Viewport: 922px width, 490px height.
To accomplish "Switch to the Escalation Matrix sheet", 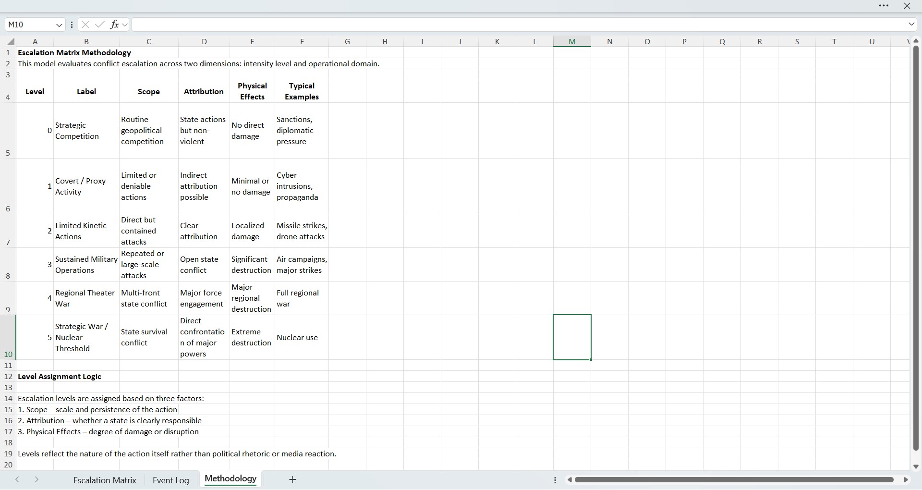I will coord(105,480).
